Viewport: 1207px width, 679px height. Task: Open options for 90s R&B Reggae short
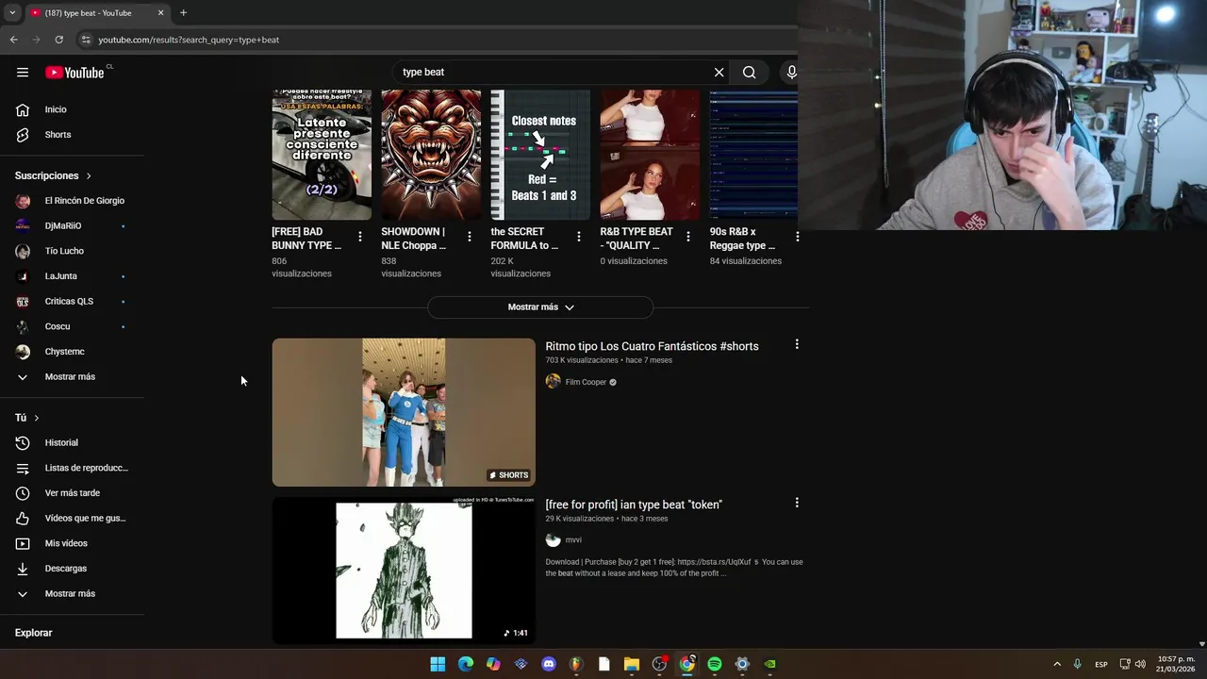[x=797, y=237]
